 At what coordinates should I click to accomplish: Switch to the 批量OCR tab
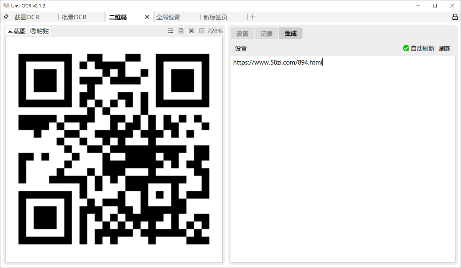(74, 17)
